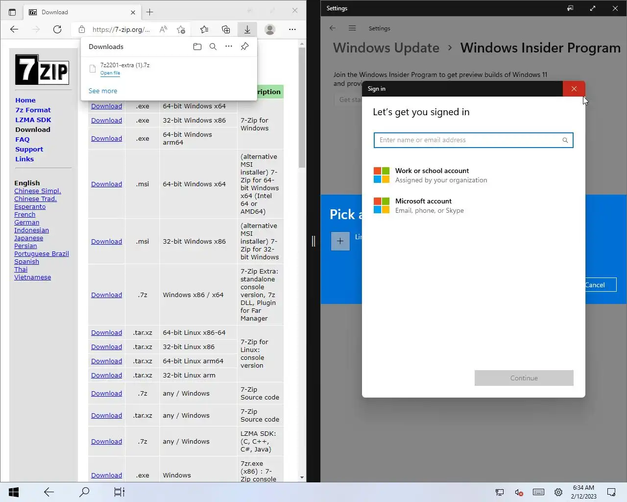This screenshot has width=627, height=502.
Task: Open the Windows Start menu
Action: point(14,492)
